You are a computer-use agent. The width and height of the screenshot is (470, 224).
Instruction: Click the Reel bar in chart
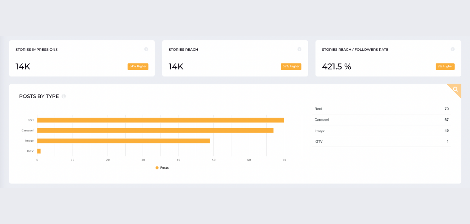pos(160,120)
